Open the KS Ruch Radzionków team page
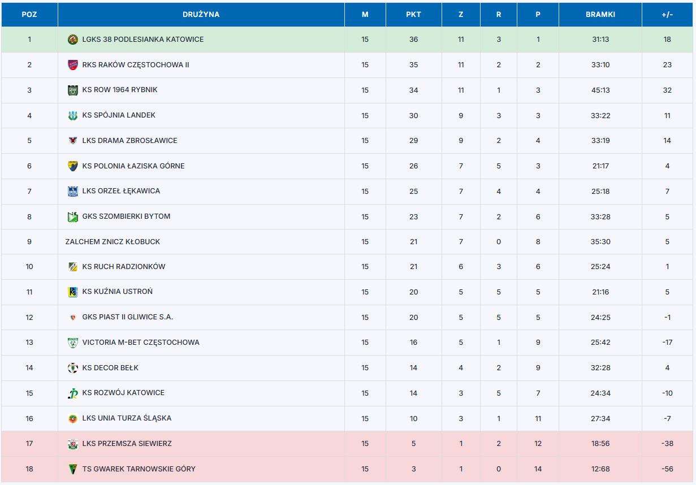 (124, 267)
